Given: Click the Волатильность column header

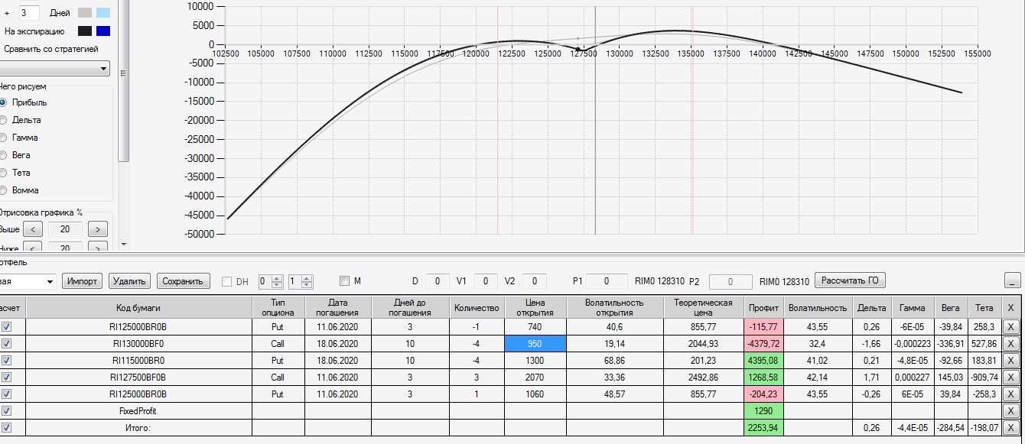Looking at the screenshot, I should [x=818, y=307].
